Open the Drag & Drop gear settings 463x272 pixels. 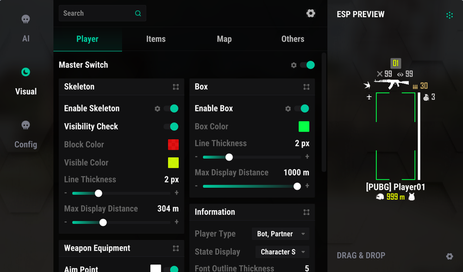(449, 256)
